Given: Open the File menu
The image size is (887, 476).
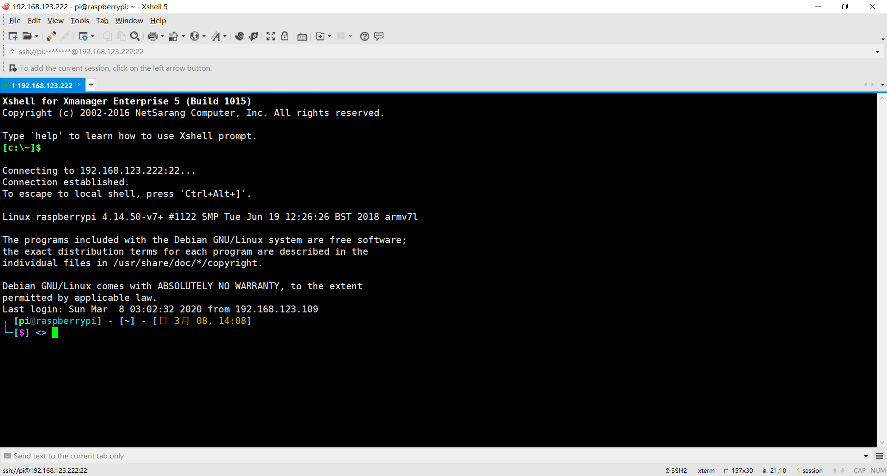Looking at the screenshot, I should pyautogui.click(x=15, y=20).
